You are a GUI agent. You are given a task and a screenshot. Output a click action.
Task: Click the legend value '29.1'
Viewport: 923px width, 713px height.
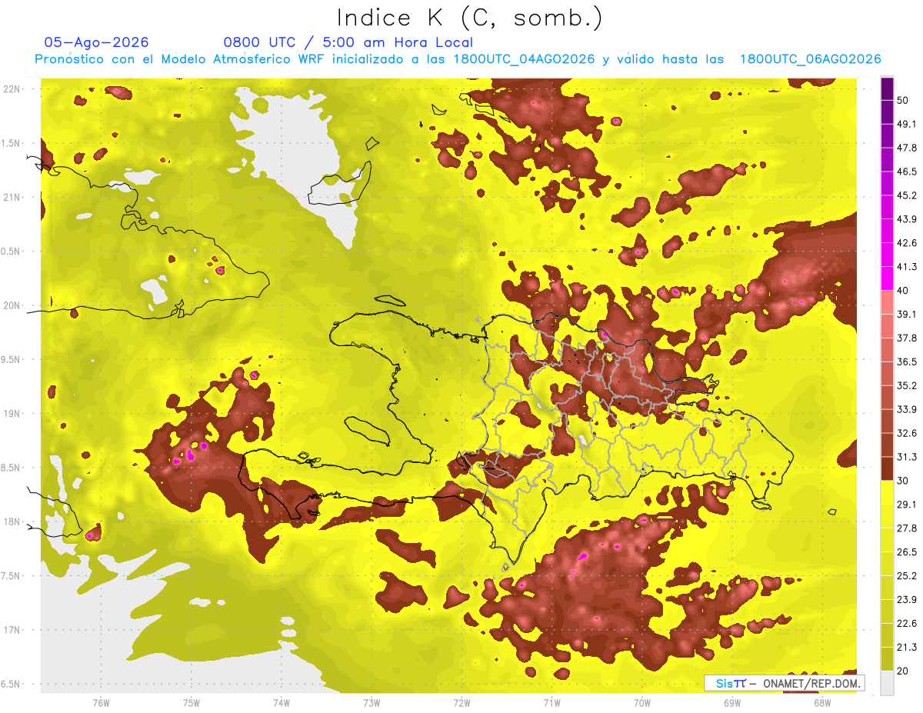point(907,505)
